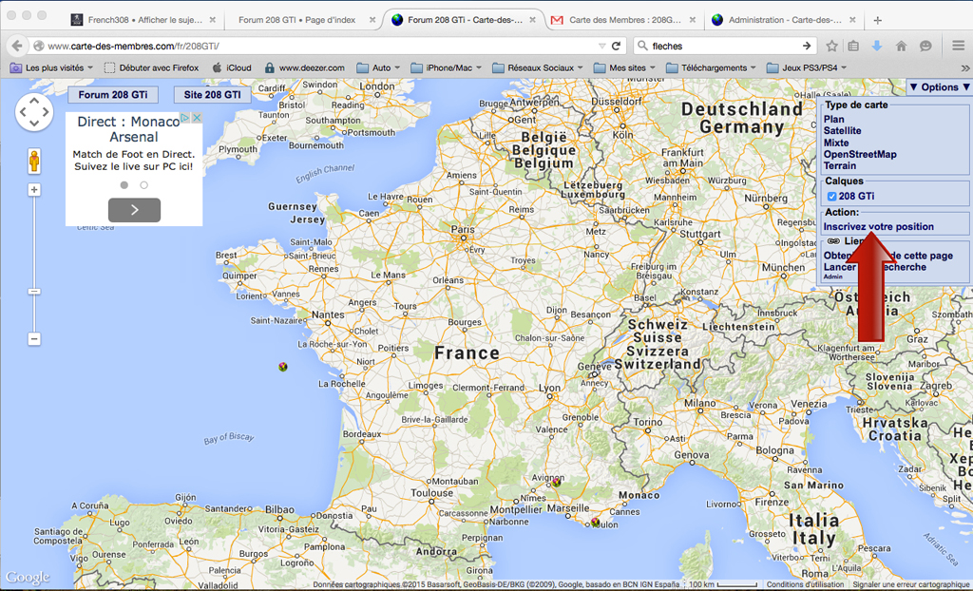This screenshot has width=973, height=591.
Task: Select the second ad carousel dot
Action: 144,185
